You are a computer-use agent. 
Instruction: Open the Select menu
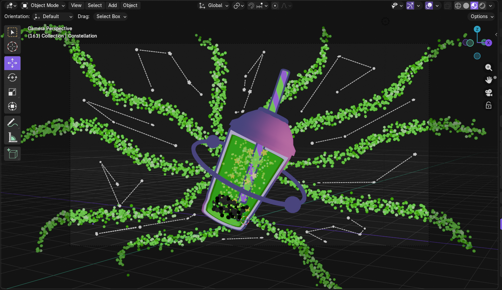(95, 5)
